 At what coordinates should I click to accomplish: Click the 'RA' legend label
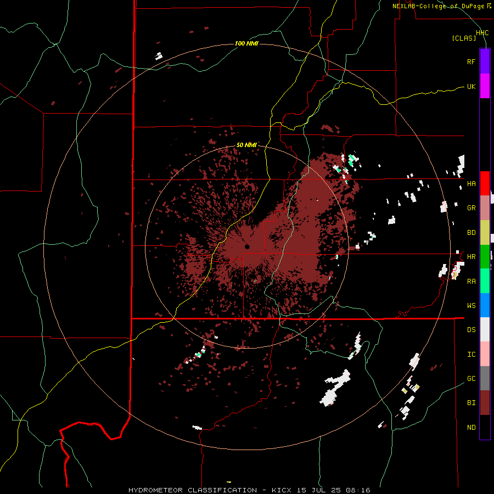coord(471,282)
